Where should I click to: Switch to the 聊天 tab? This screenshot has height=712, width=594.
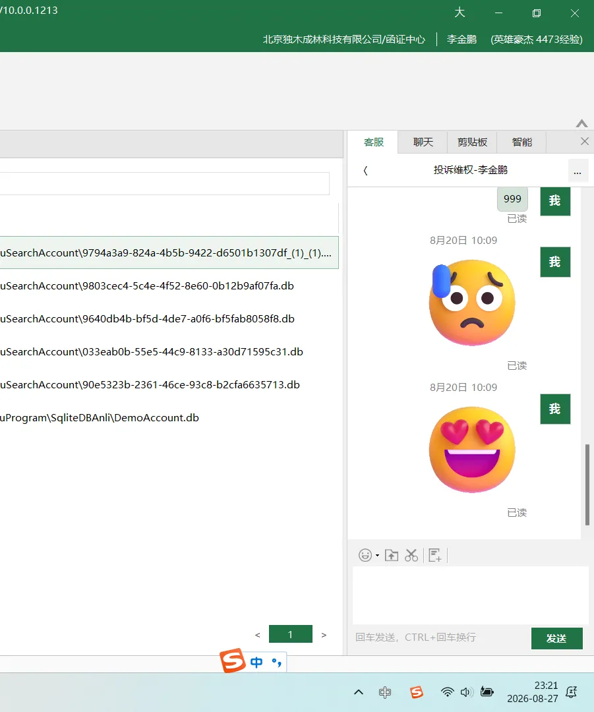[423, 142]
